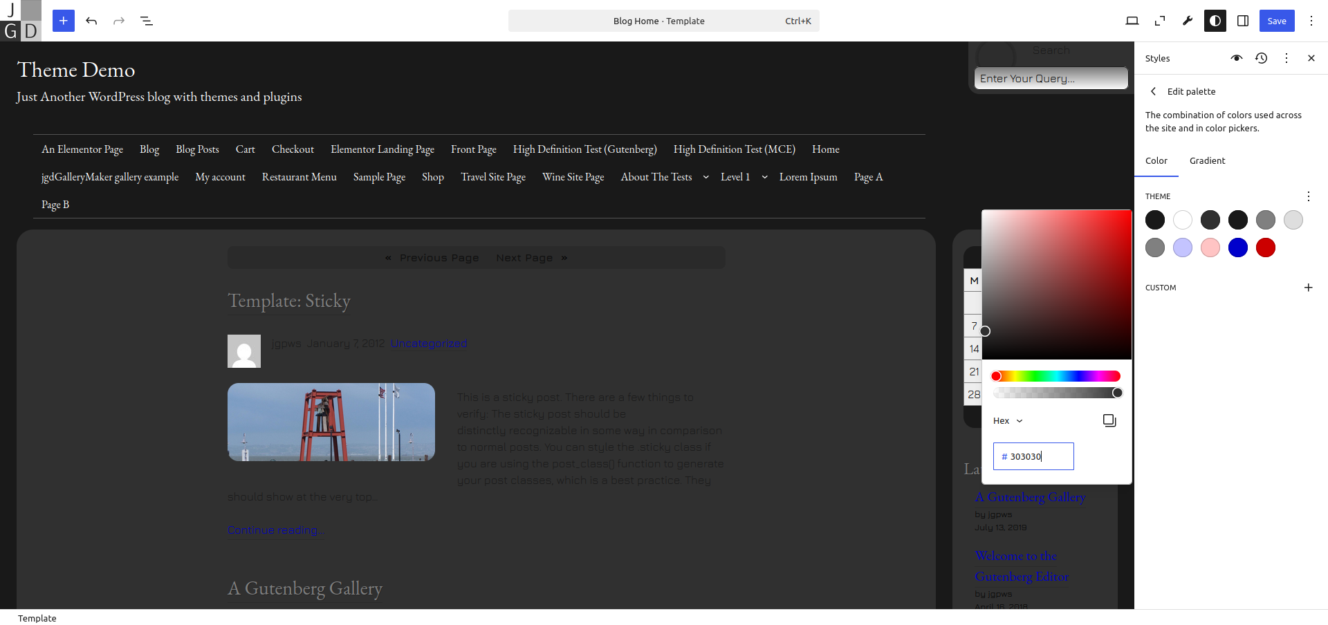Copy the hex color value
This screenshot has width=1328, height=625.
1109,420
